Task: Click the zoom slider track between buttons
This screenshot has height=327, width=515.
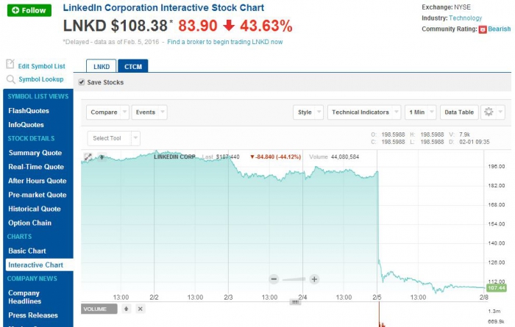Action: [x=294, y=279]
